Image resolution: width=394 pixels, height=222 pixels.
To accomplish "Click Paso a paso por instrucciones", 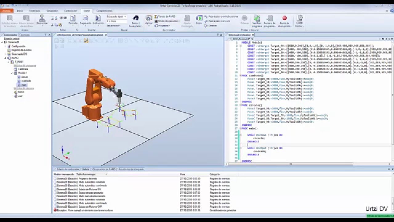I will point(221,16).
